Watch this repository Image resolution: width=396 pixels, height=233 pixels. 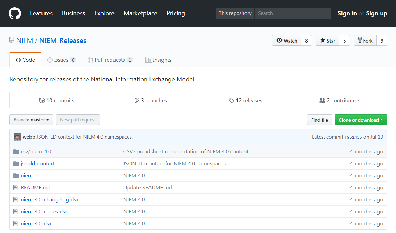(x=287, y=40)
